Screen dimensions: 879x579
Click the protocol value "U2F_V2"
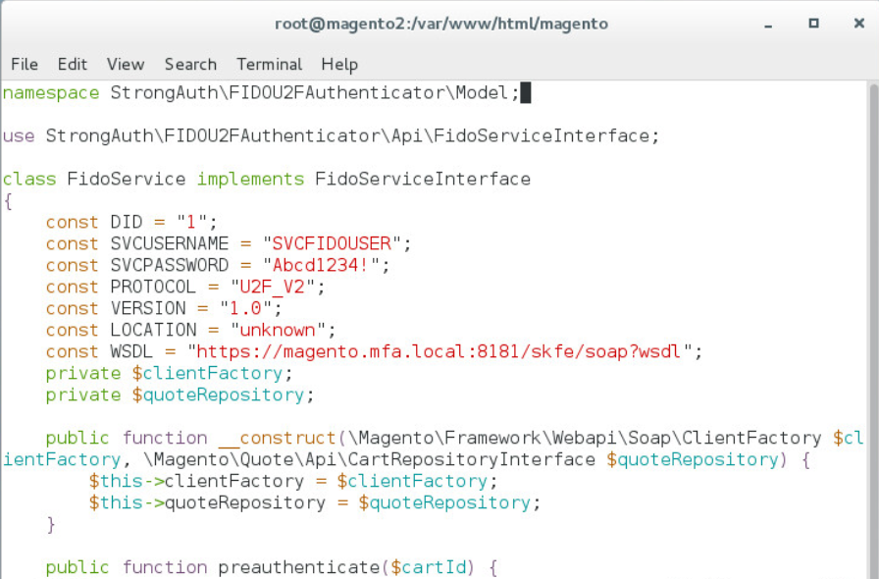coord(273,287)
